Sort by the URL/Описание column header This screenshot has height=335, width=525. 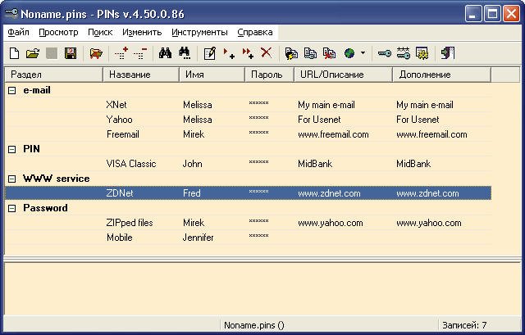coord(343,75)
